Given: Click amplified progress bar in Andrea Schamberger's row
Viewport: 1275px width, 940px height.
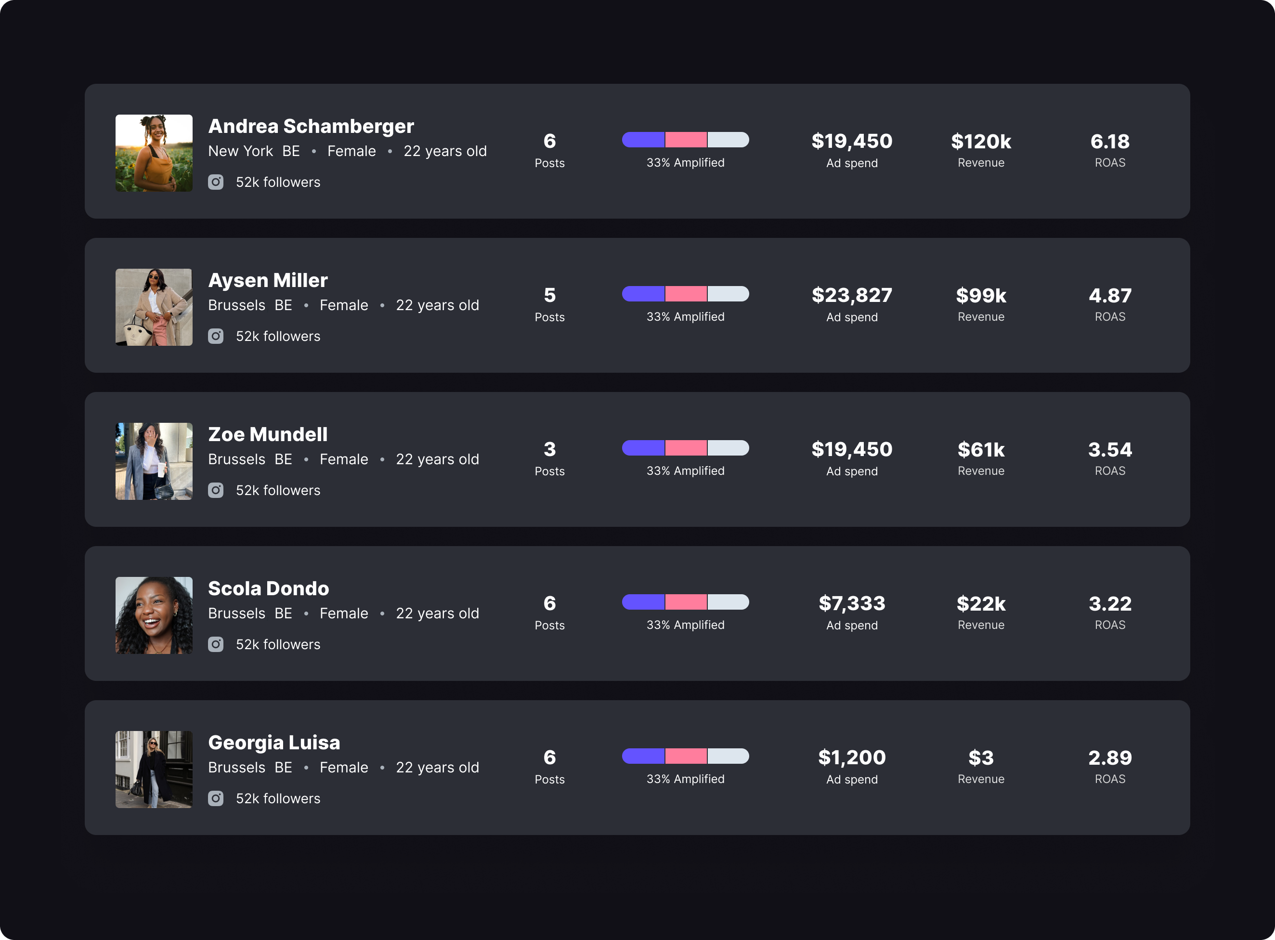Looking at the screenshot, I should (x=686, y=140).
